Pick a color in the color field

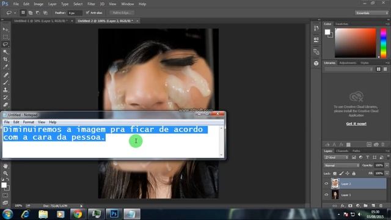tap(356, 43)
